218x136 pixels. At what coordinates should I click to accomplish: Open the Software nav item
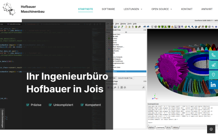[108, 9]
